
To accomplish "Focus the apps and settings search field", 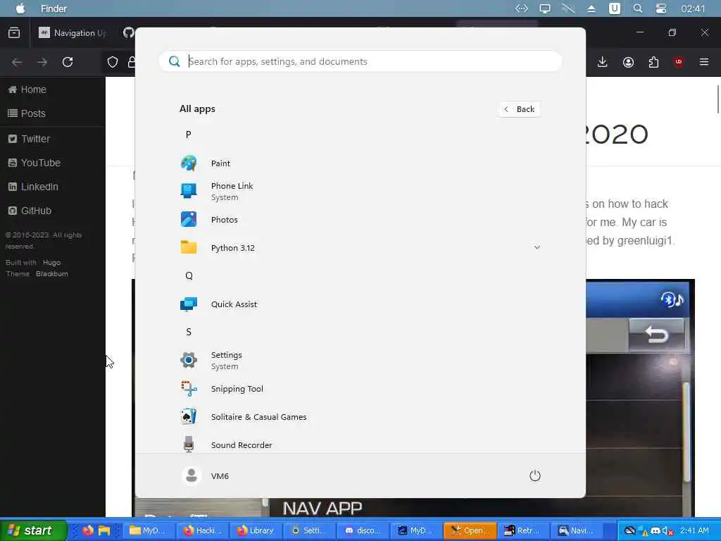I will [x=360, y=61].
